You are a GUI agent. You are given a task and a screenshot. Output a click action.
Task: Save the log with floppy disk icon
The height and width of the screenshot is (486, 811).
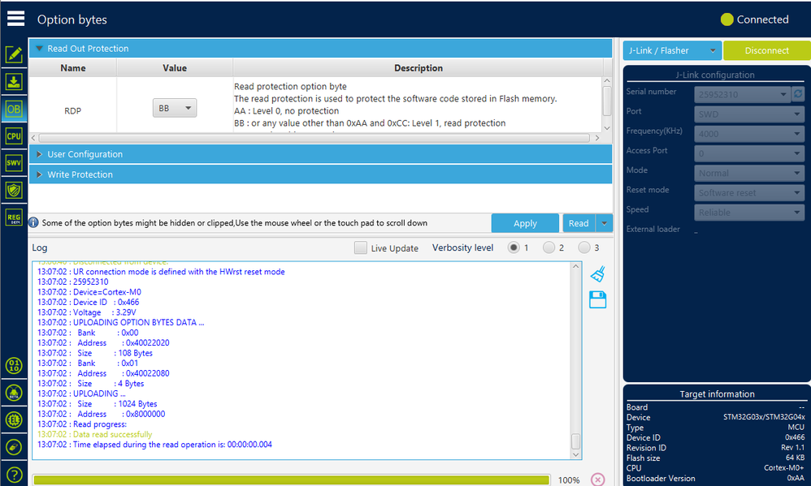click(x=597, y=299)
